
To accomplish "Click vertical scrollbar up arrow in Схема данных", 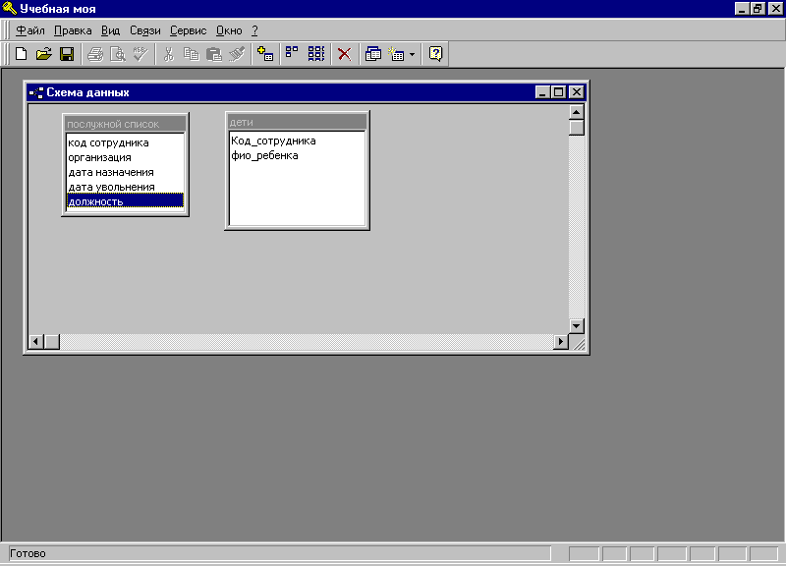I will 577,112.
